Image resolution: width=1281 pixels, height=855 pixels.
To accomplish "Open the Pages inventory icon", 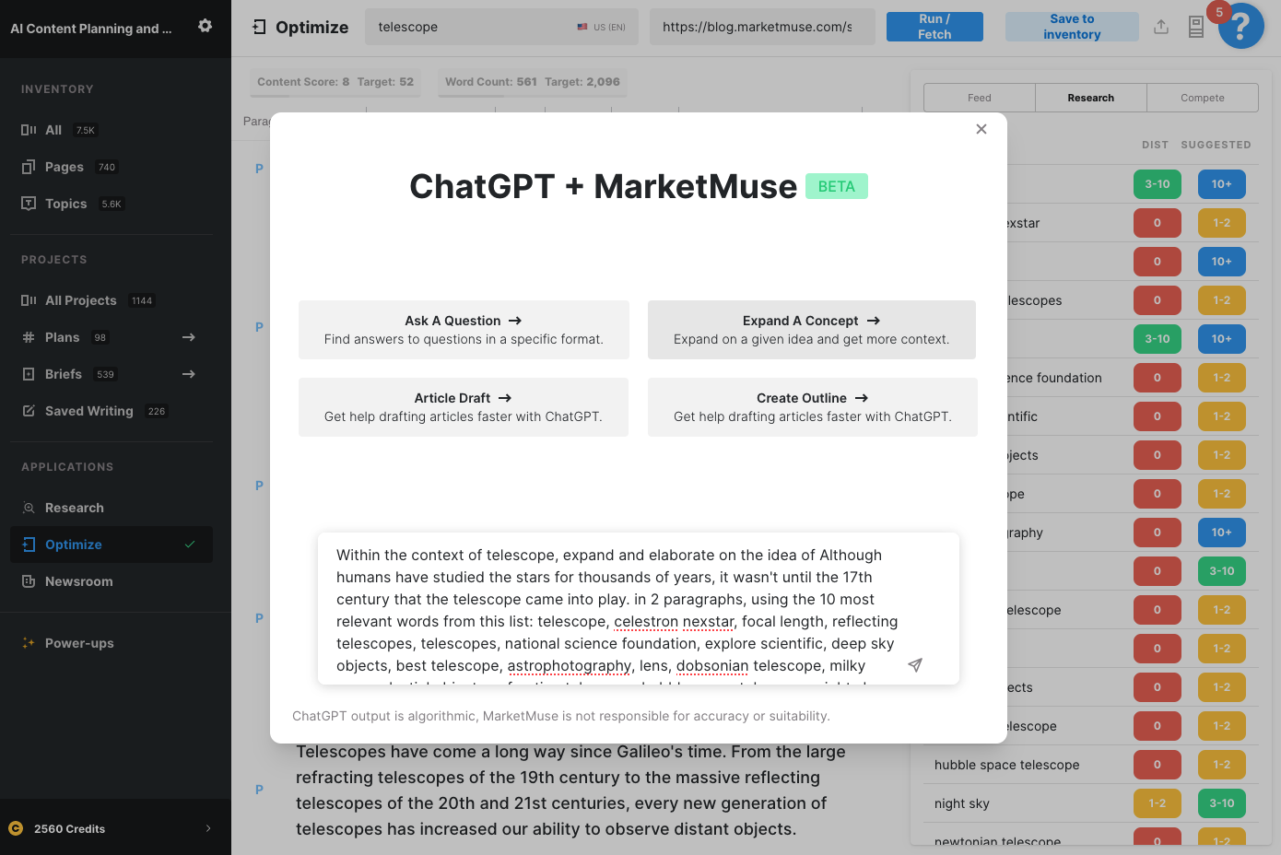I will [x=29, y=167].
